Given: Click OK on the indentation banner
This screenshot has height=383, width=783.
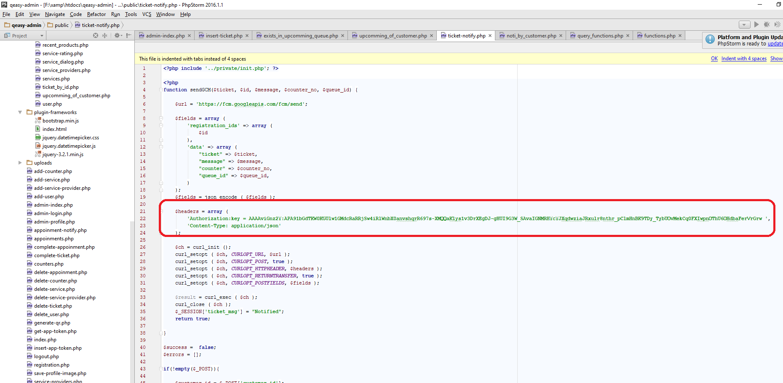Looking at the screenshot, I should pos(714,59).
